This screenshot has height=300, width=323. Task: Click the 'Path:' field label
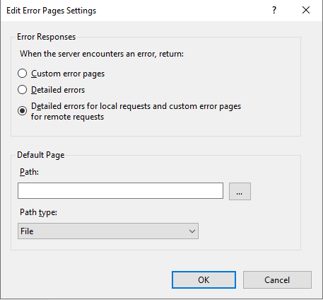pos(29,172)
